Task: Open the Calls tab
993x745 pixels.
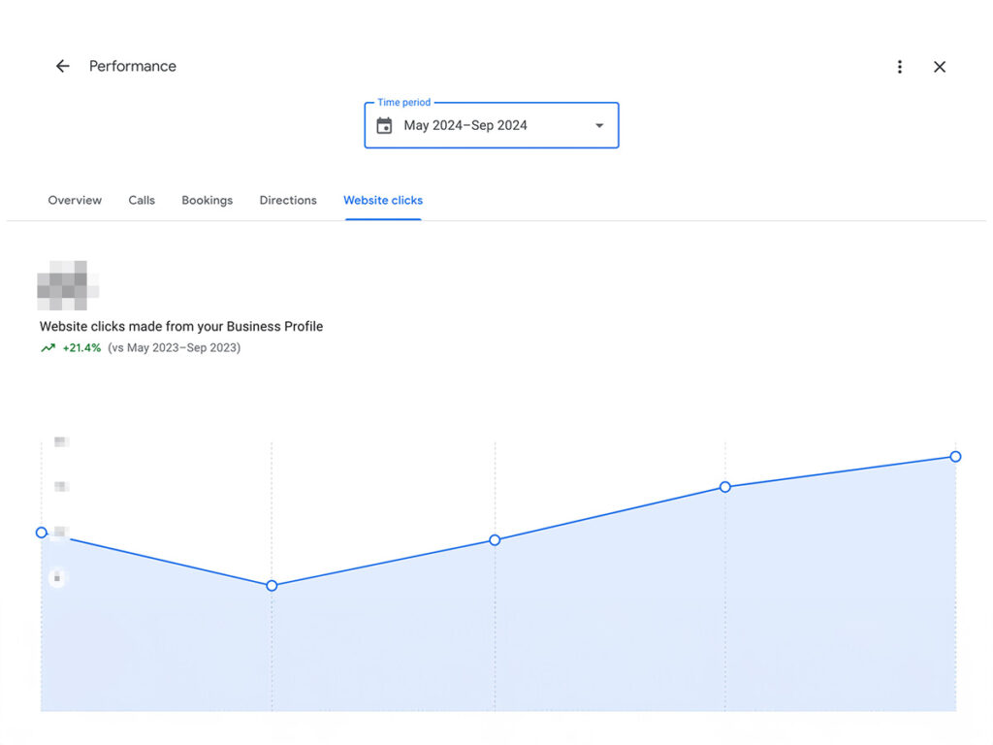Action: coord(142,200)
